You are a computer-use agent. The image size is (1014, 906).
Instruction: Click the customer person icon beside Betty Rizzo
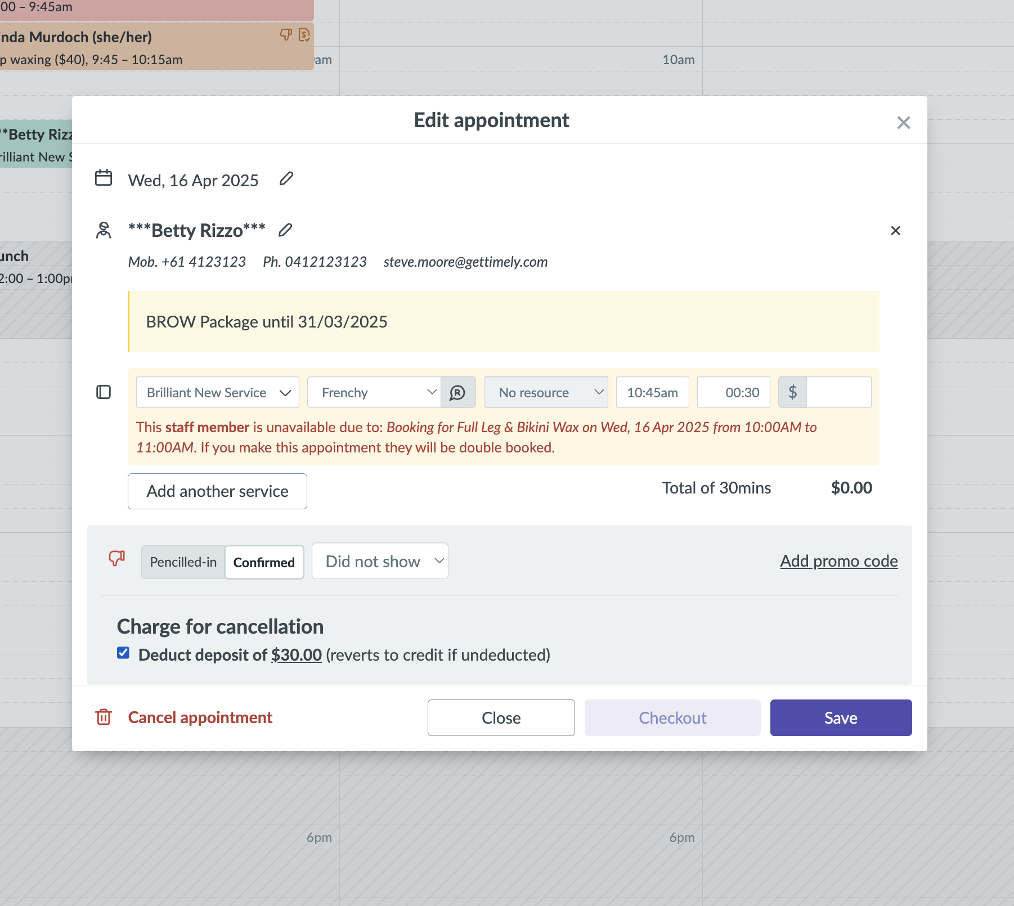click(104, 230)
